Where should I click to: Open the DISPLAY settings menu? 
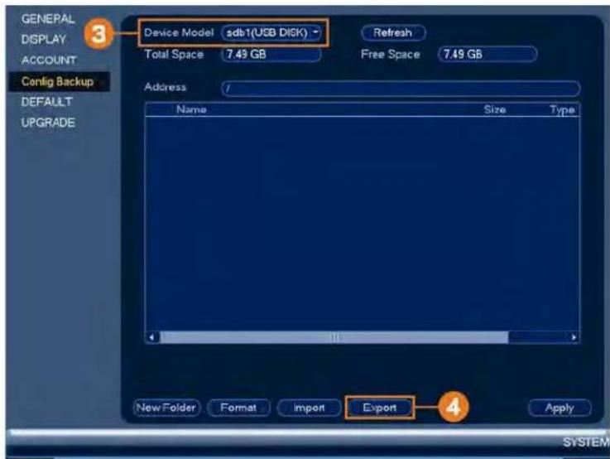coord(44,39)
